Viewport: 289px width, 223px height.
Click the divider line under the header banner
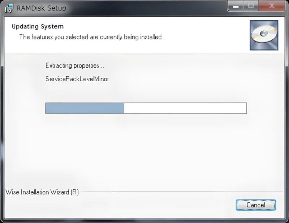144,54
